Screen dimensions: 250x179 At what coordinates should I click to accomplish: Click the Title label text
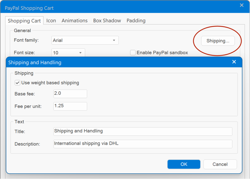pos(20,132)
